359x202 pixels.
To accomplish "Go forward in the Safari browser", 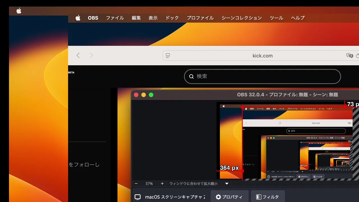I will coord(91,56).
